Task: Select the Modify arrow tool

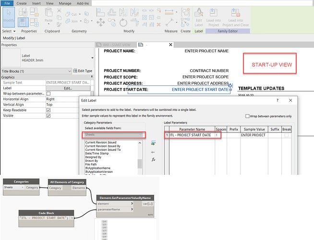Action: click(9, 17)
